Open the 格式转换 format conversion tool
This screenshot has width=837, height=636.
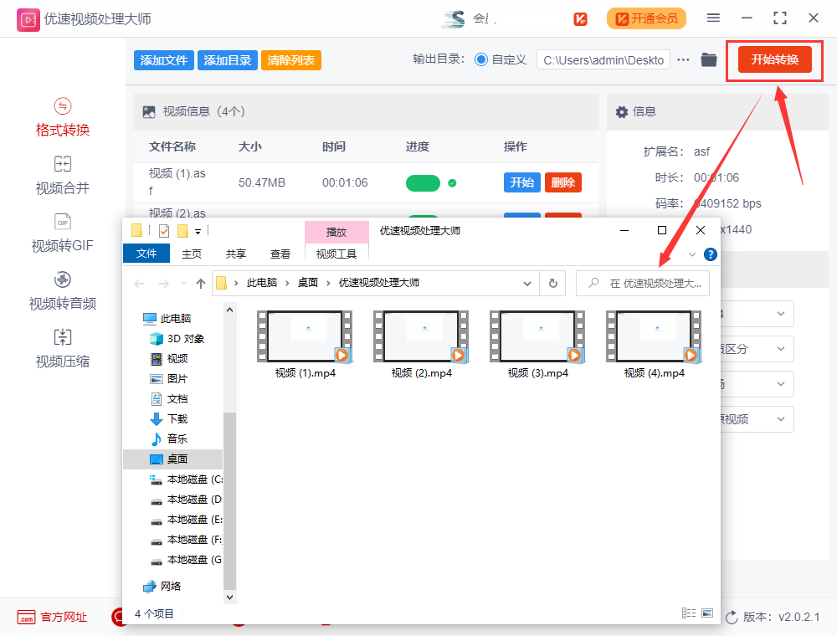[x=63, y=118]
